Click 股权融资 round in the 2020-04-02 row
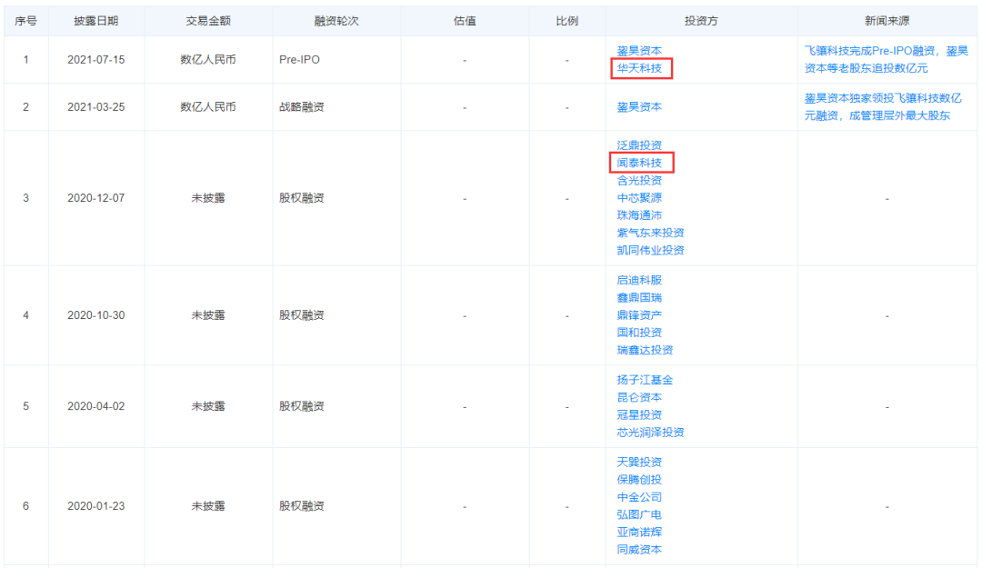 coord(302,406)
